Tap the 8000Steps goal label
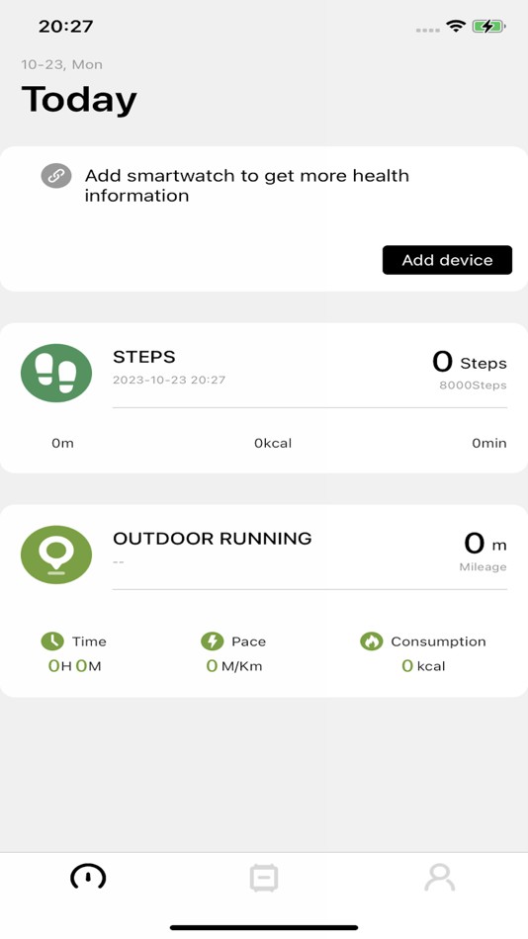 (x=473, y=385)
